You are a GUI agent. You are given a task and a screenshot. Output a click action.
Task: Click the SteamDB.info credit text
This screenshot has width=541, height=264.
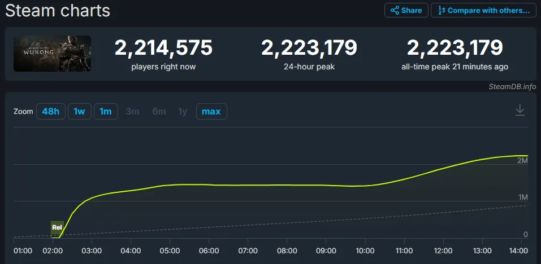[512, 86]
